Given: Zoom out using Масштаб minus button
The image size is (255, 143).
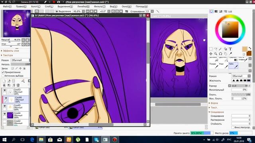Looking at the screenshot, I should 23,40.
